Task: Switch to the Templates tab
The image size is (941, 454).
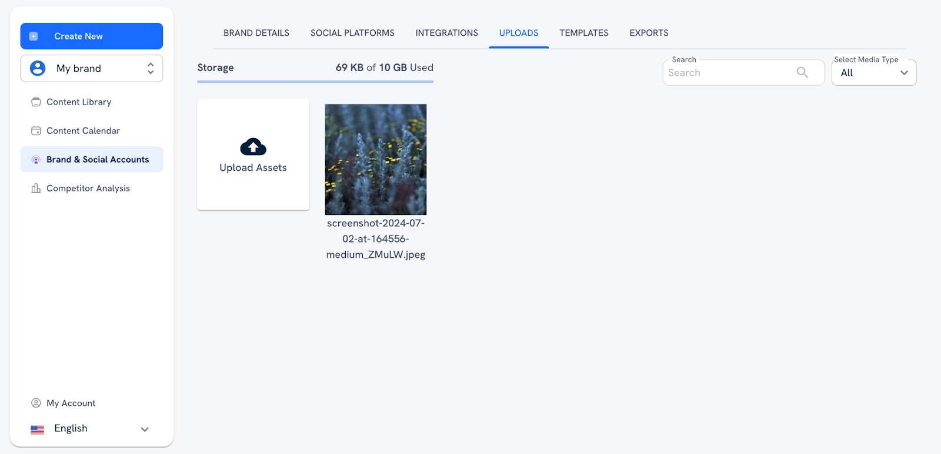Action: point(583,33)
